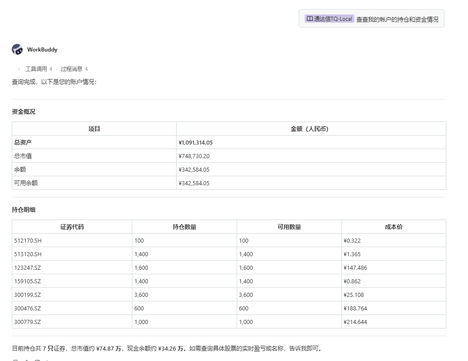
Task: Click 持仓数量 value 1,000 for 300779.SZ
Action: point(141,322)
